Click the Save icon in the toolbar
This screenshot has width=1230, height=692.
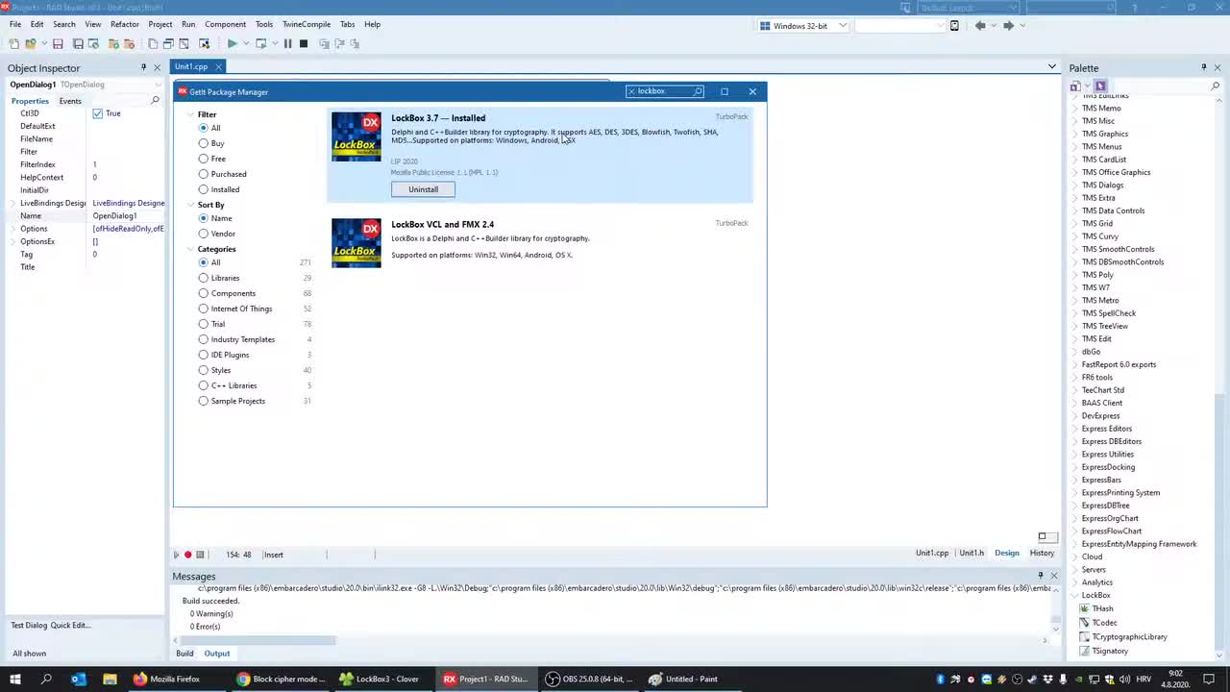coord(58,43)
